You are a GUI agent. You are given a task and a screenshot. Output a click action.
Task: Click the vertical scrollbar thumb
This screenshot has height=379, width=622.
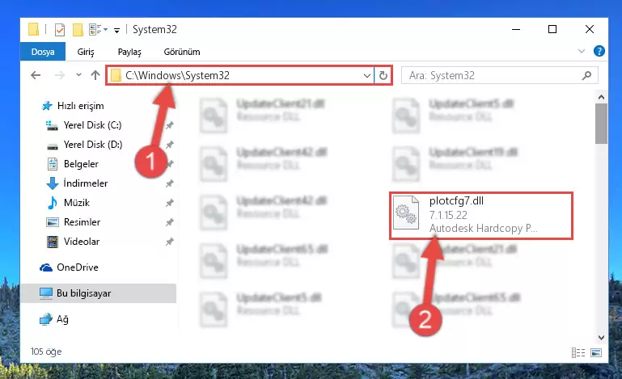pyautogui.click(x=601, y=124)
